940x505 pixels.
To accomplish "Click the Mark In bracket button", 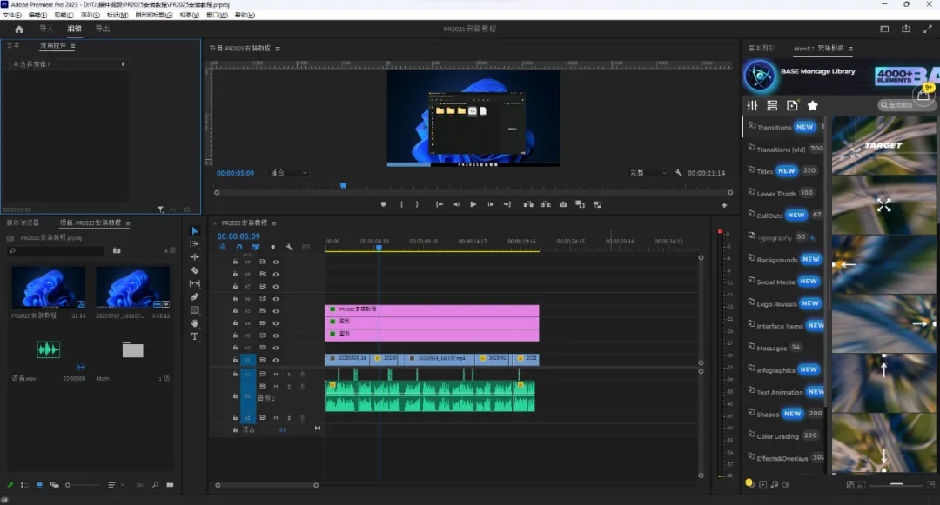I will coord(401,204).
